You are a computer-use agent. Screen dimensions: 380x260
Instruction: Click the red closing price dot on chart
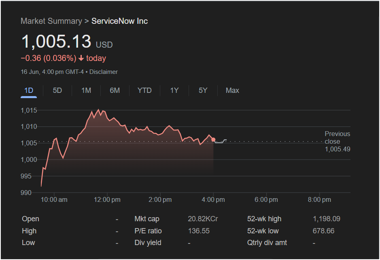[213, 140]
